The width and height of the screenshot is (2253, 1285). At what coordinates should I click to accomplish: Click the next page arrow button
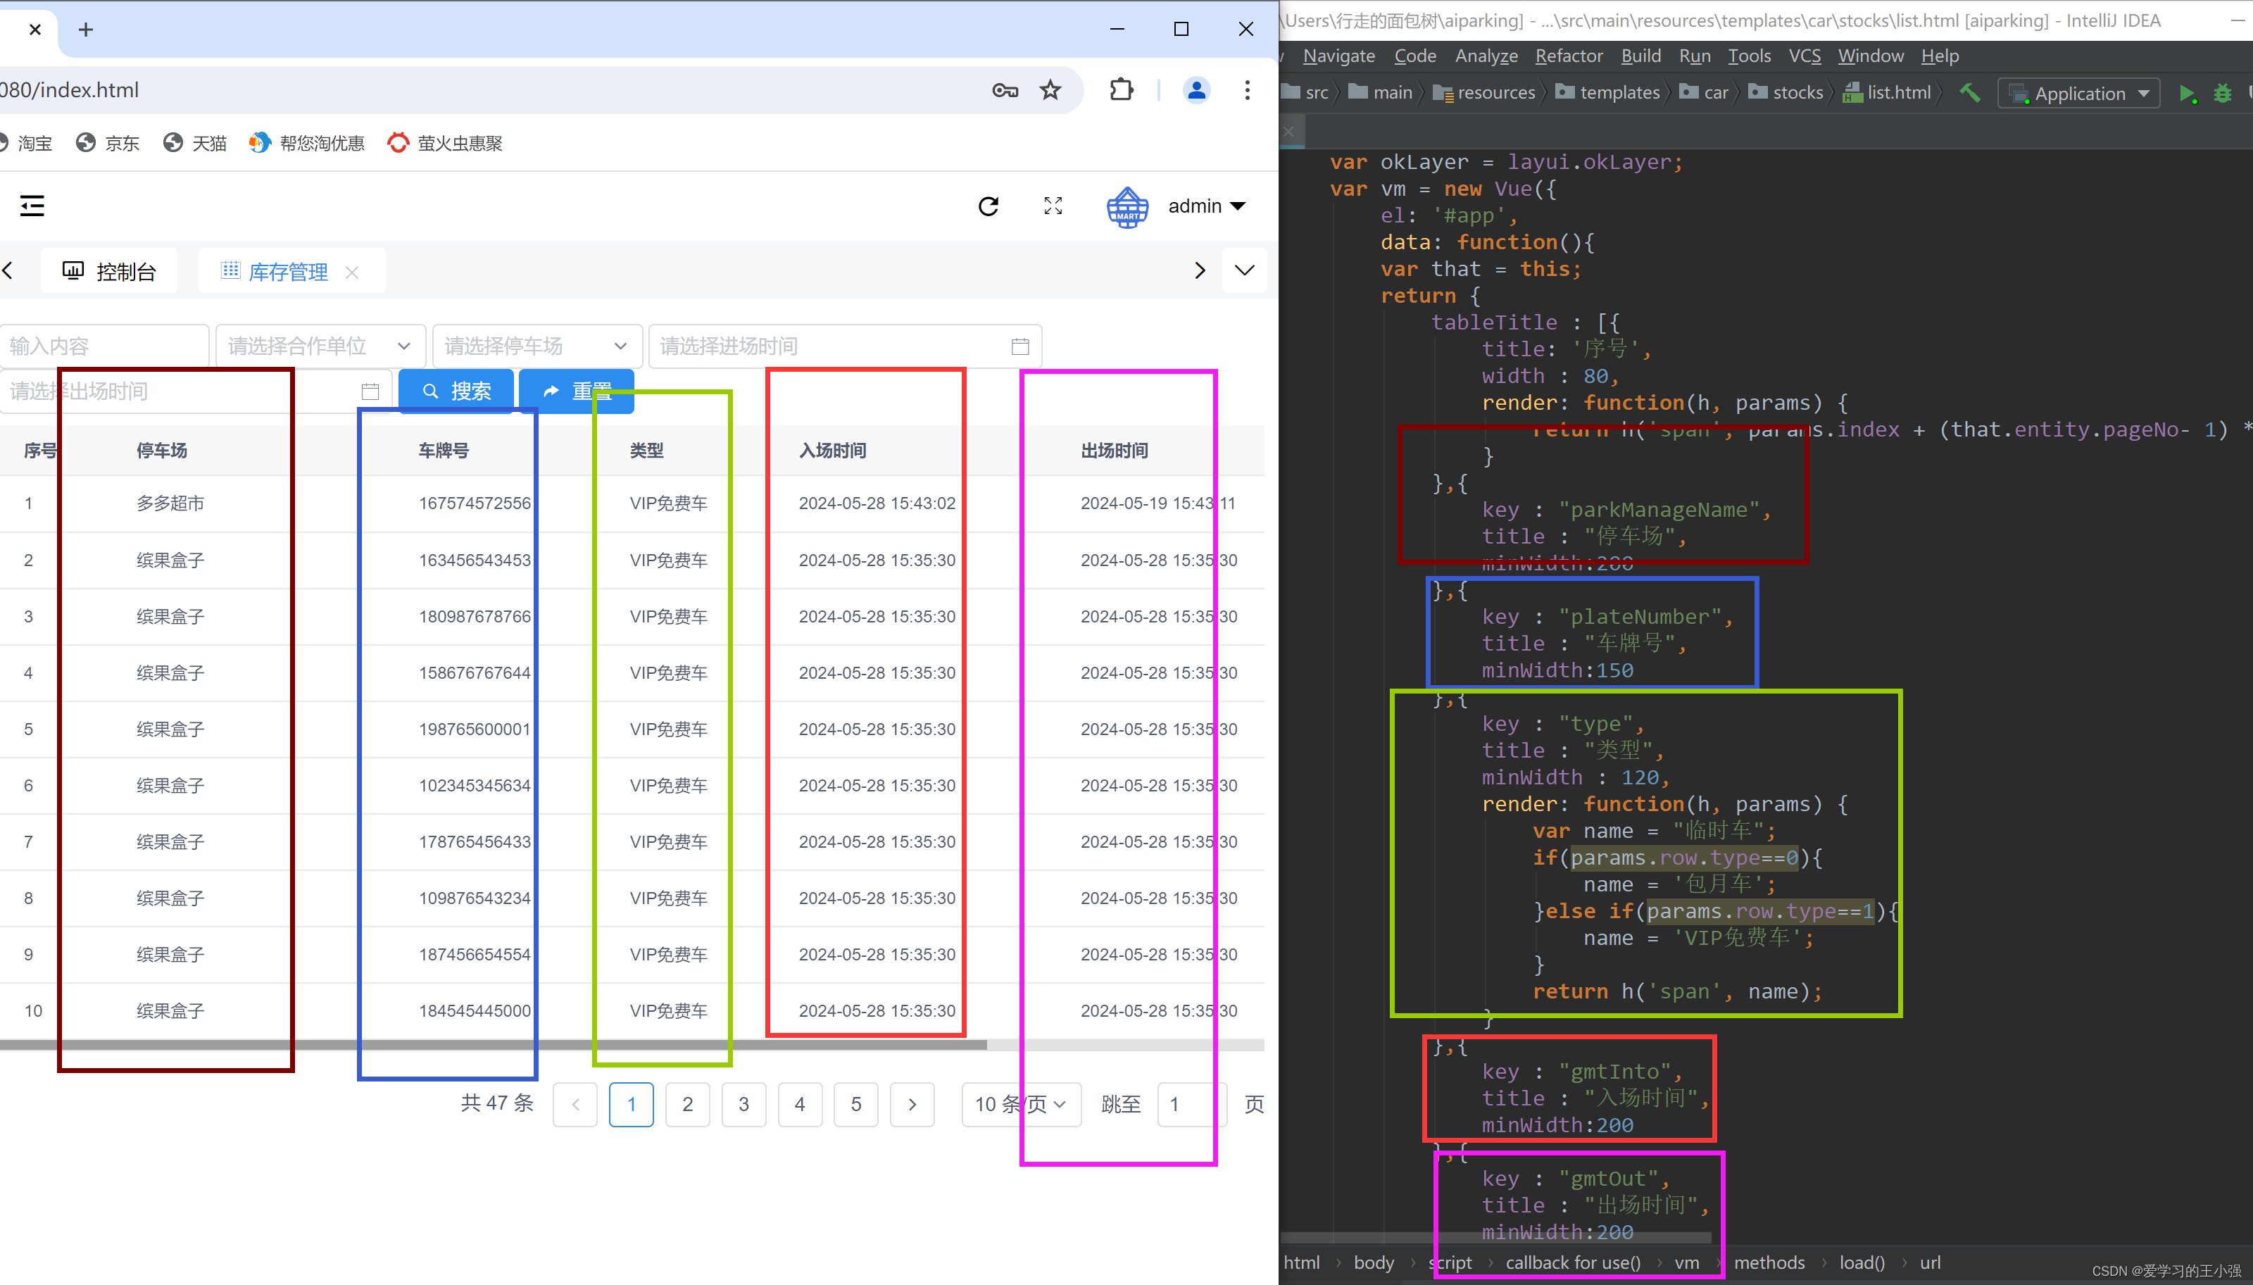913,1103
